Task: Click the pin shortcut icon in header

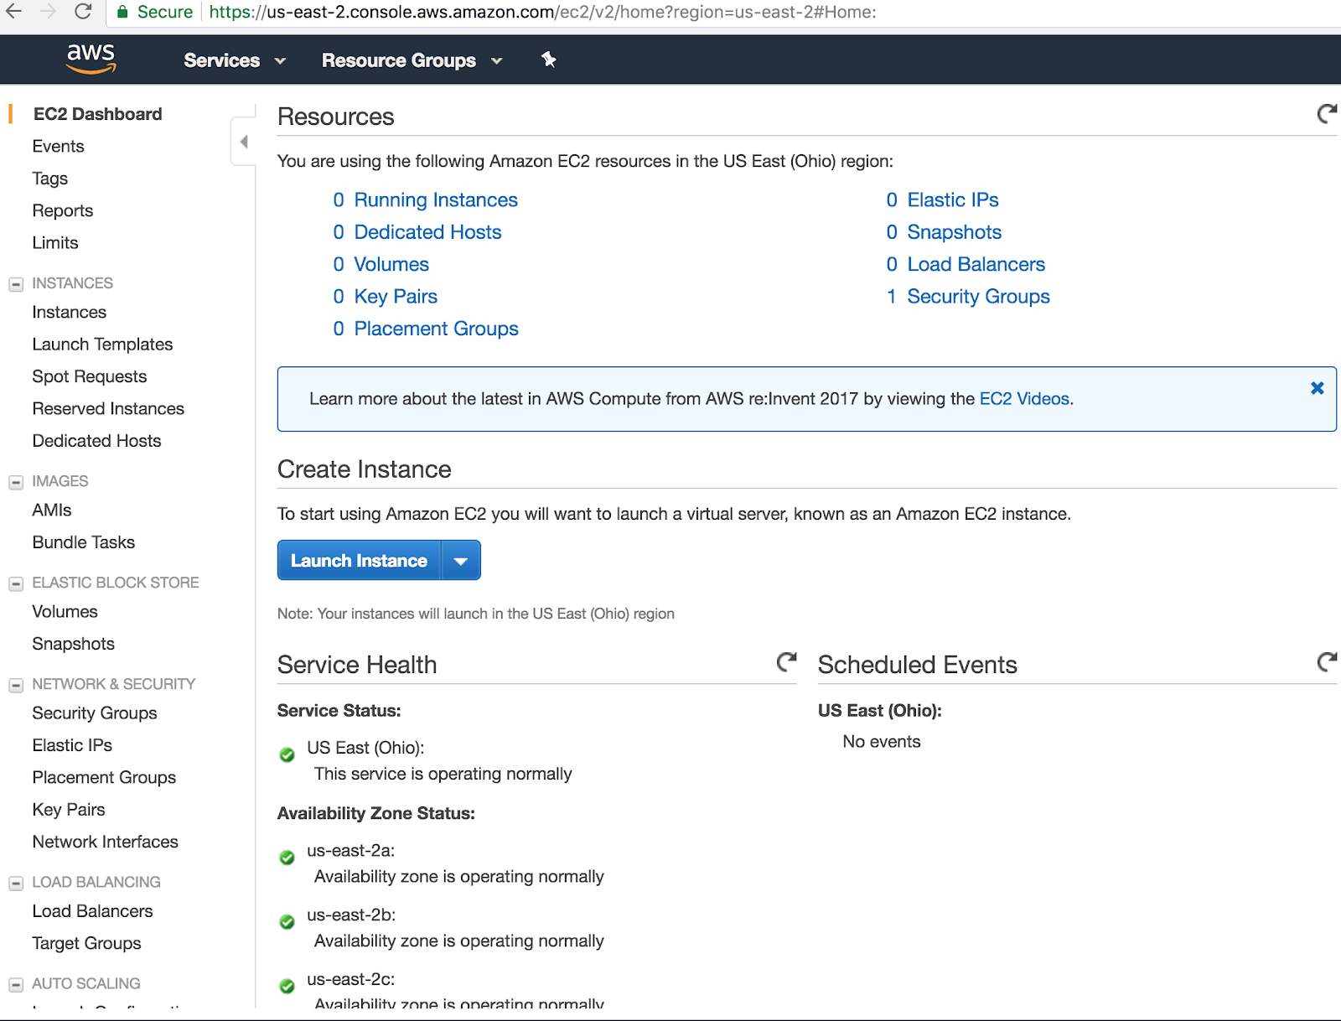Action: [x=549, y=60]
